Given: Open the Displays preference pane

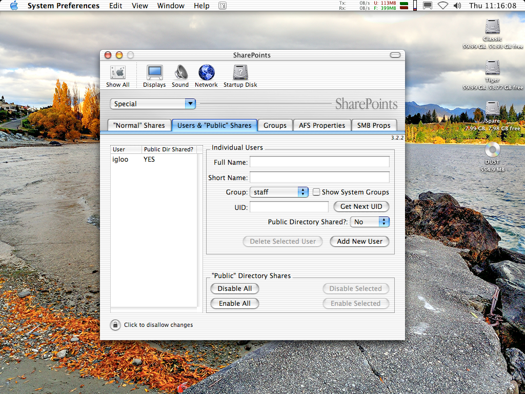Looking at the screenshot, I should click(x=154, y=76).
